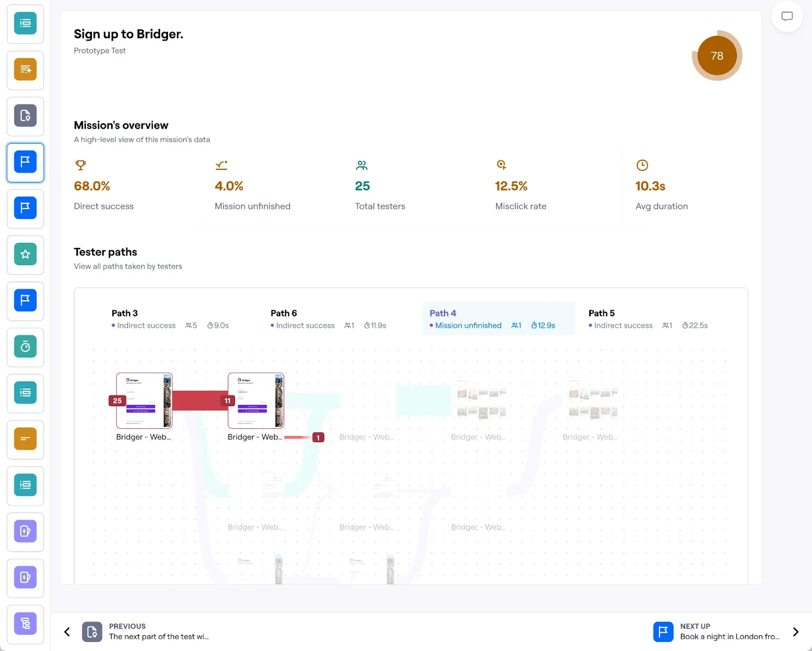Select the first purple card sort step

[x=25, y=532]
